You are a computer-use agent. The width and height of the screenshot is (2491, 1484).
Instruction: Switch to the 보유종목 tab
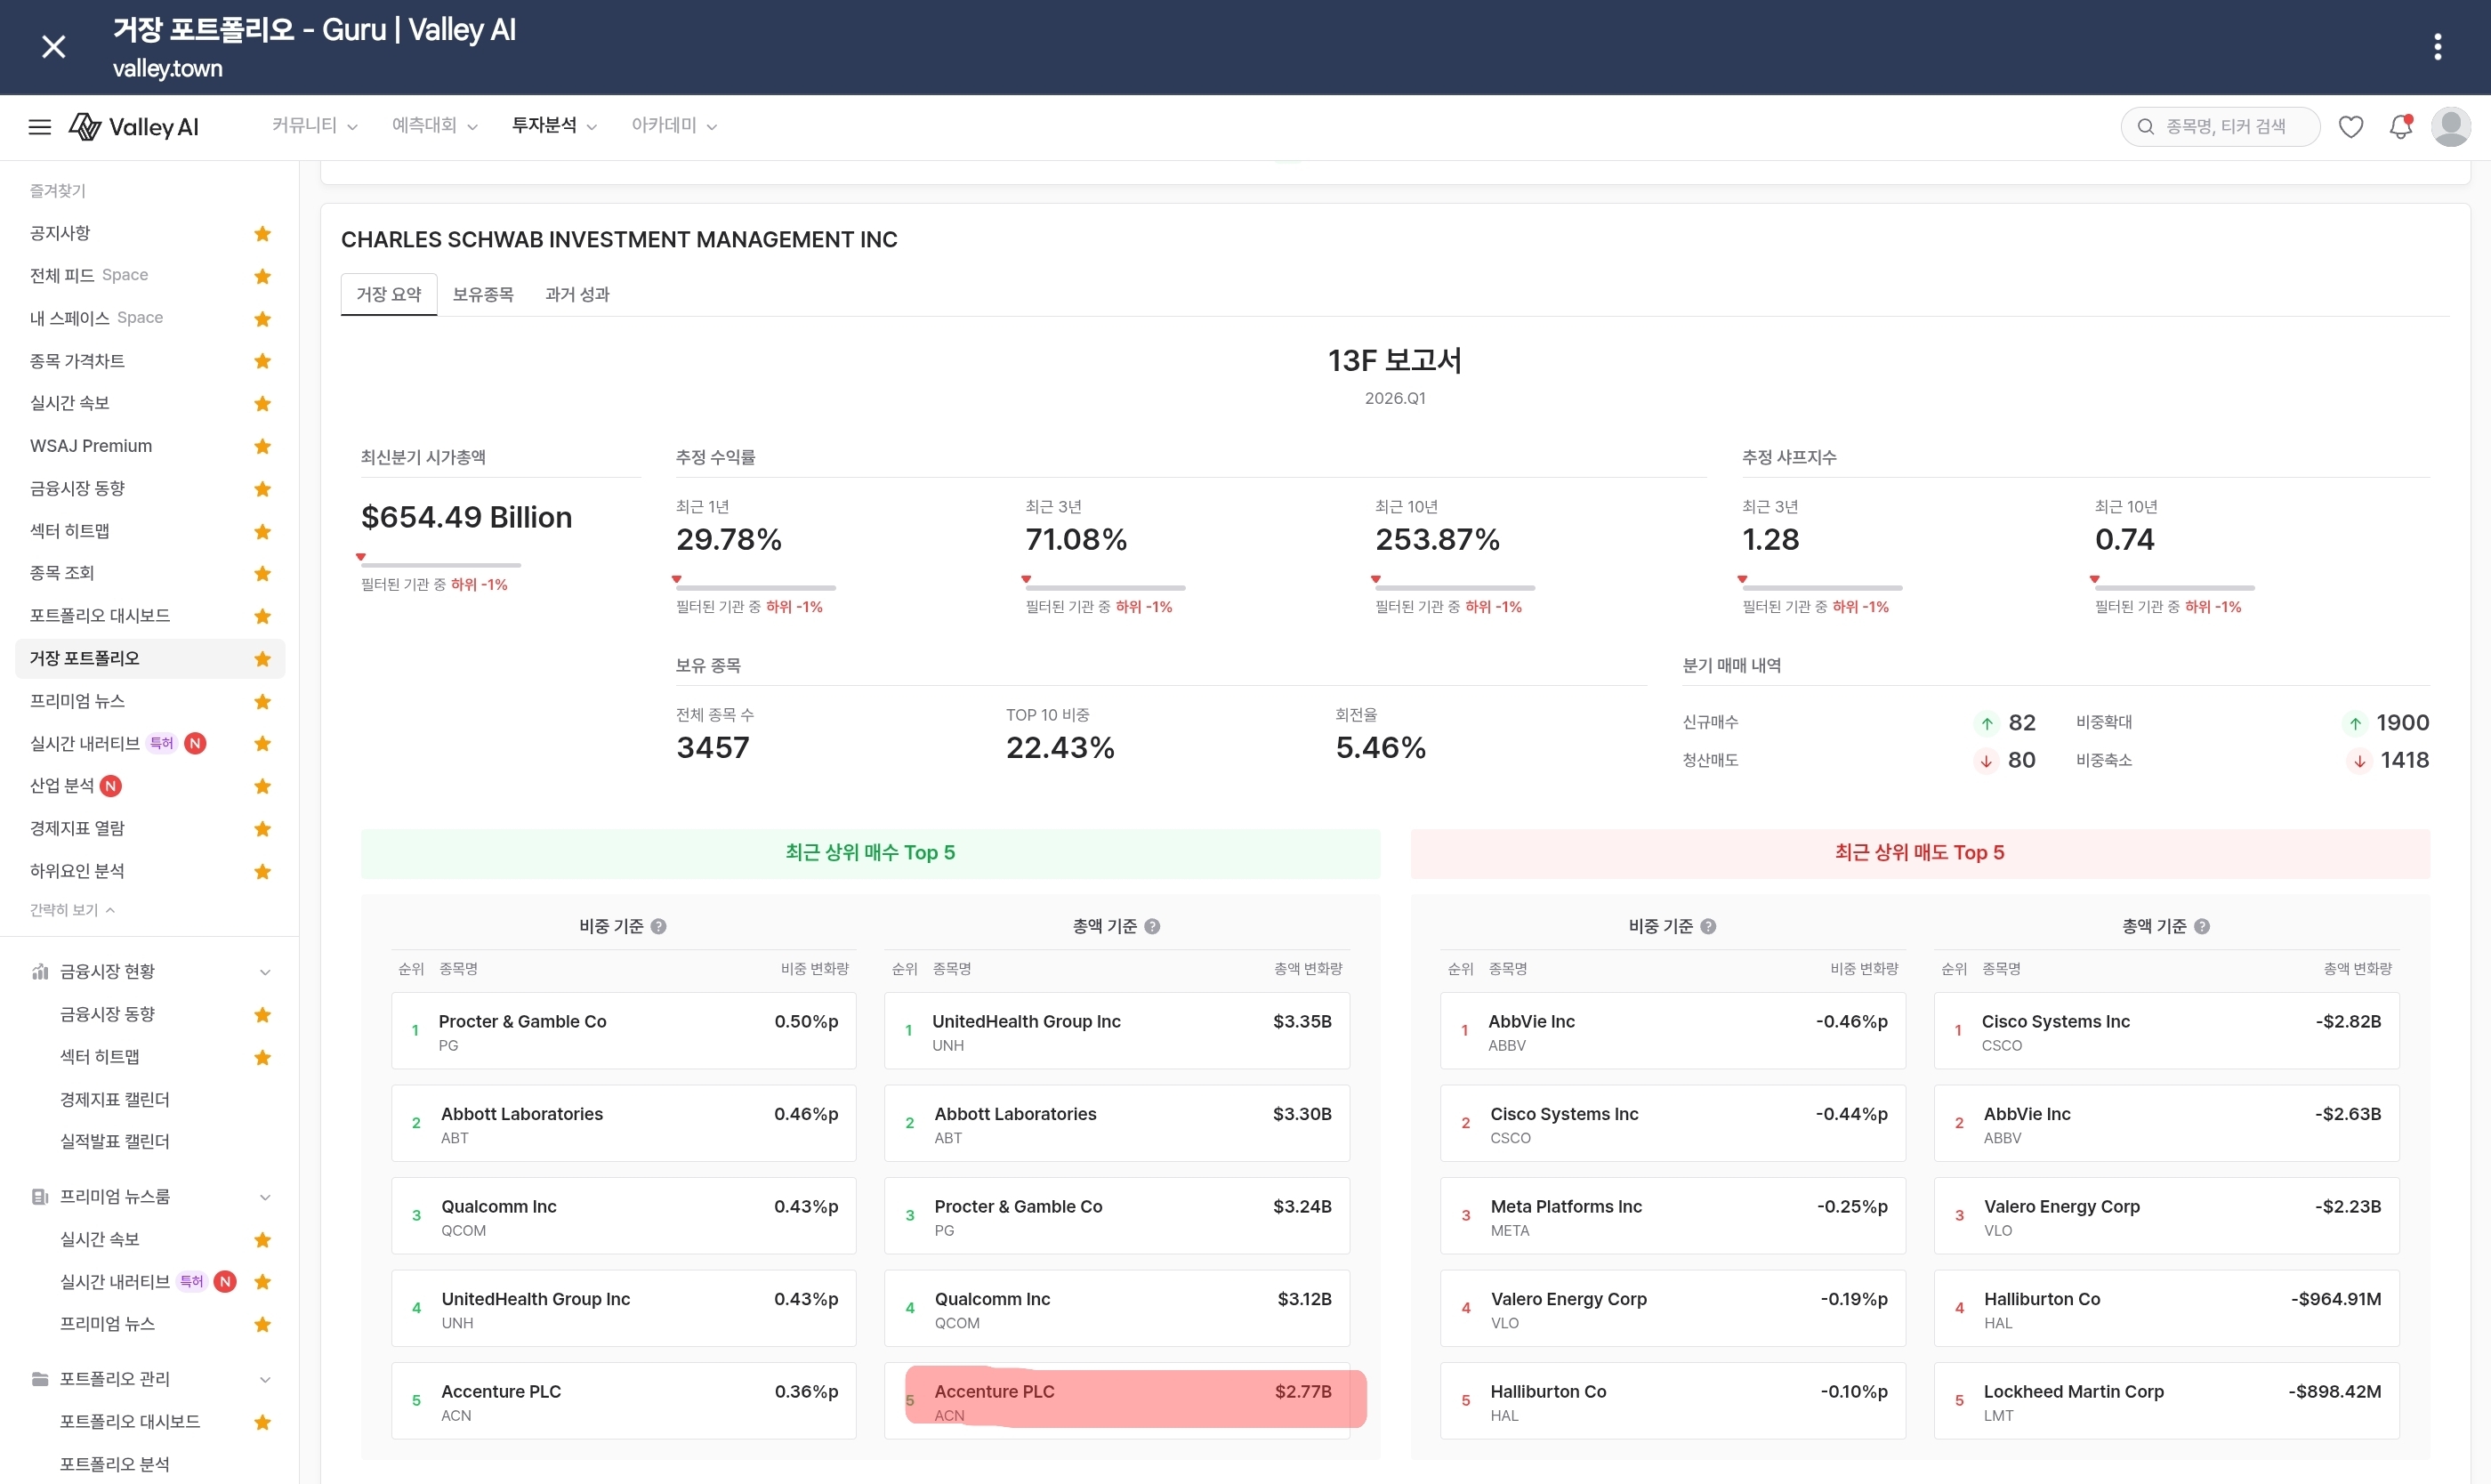coord(483,294)
